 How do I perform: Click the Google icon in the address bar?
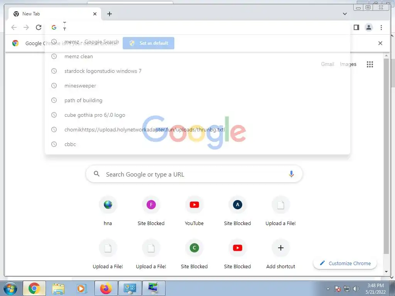pos(54,27)
